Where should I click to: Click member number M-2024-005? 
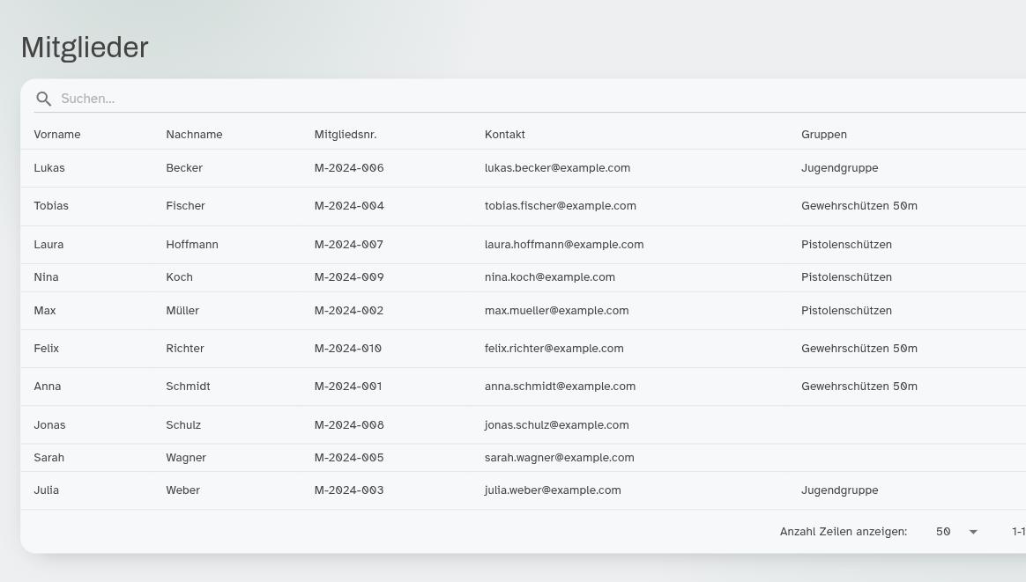349,458
